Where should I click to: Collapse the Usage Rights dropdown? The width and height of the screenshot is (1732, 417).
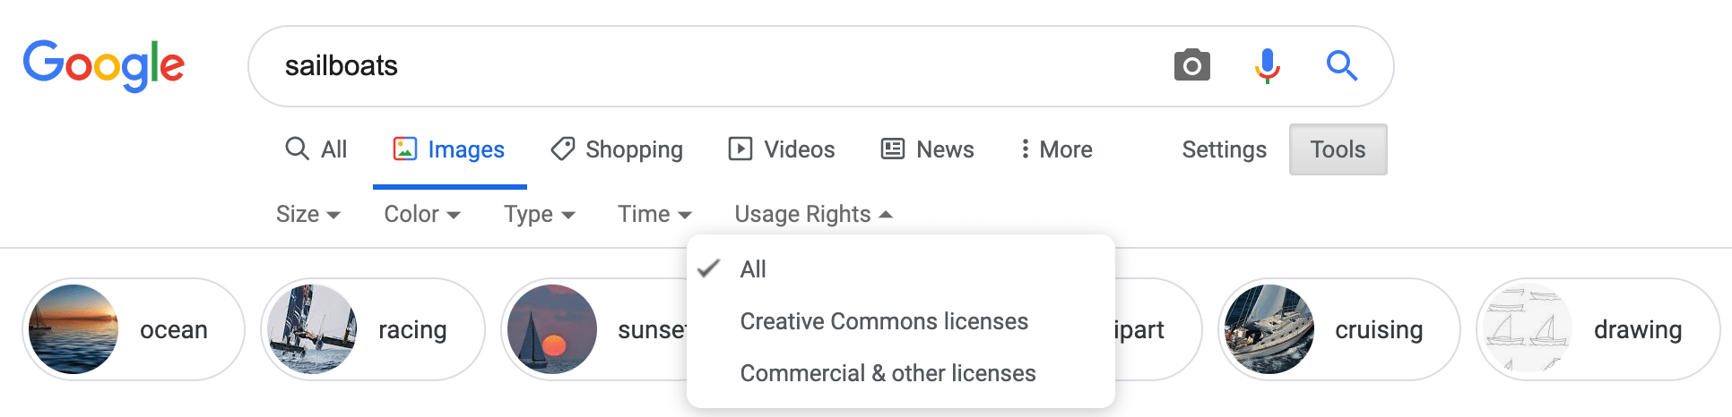tap(812, 214)
